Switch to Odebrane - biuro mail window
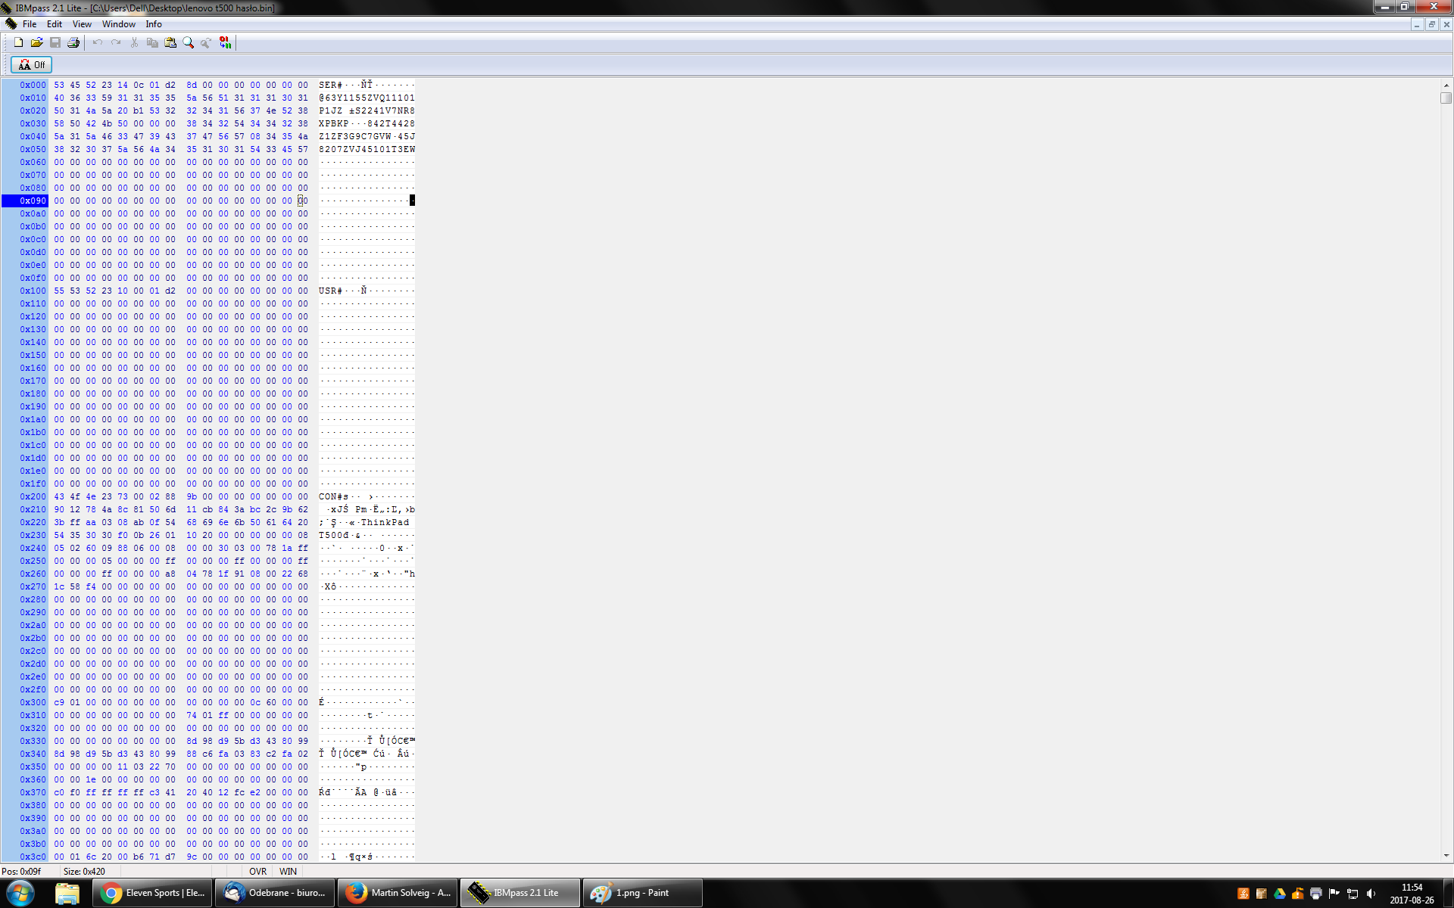 (275, 893)
